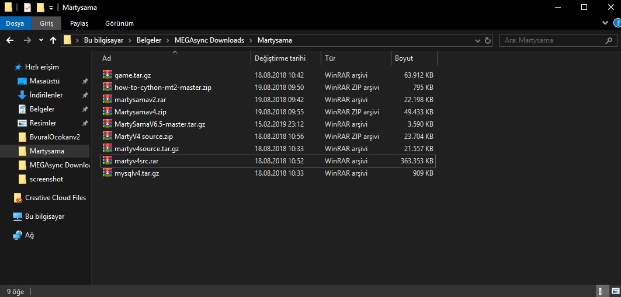The image size is (621, 297).
Task: Select Hızlı erişim in the sidebar
Action: click(41, 67)
